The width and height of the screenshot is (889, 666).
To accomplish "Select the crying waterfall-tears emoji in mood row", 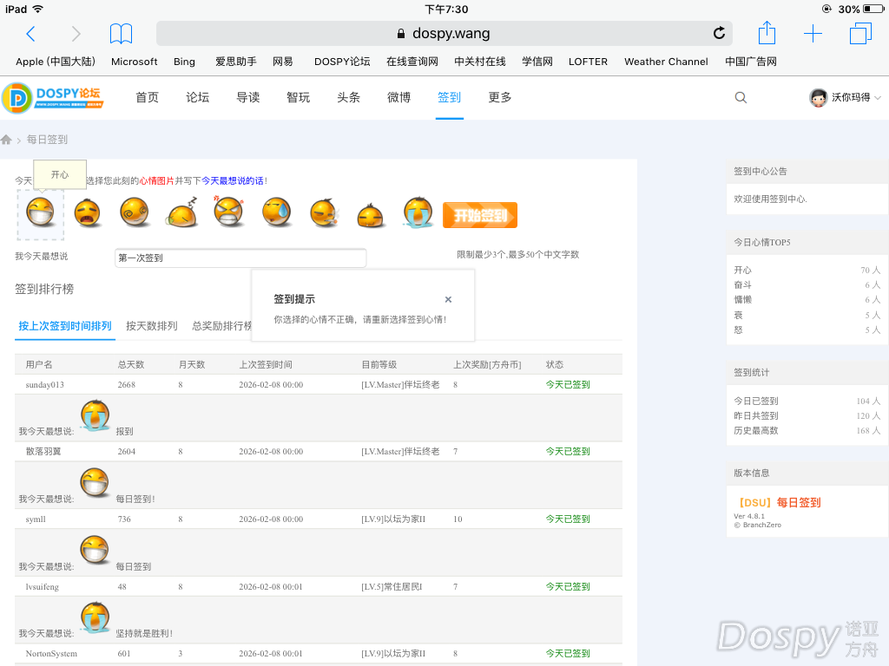I will pos(418,213).
